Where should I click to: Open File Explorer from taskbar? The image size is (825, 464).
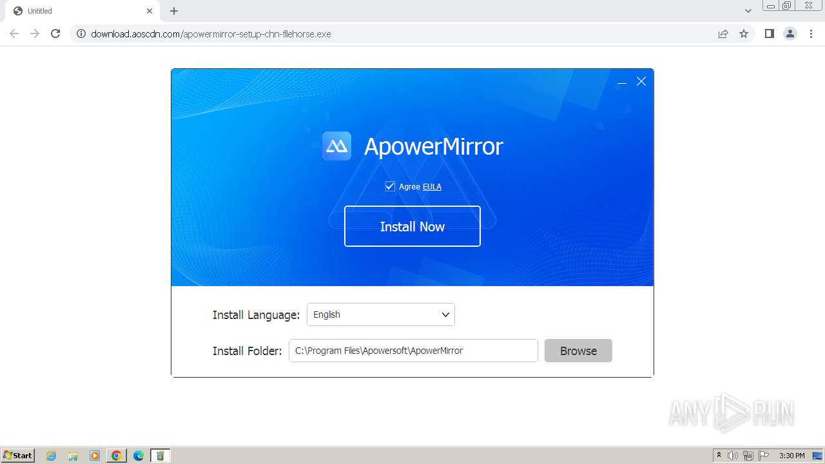(73, 456)
